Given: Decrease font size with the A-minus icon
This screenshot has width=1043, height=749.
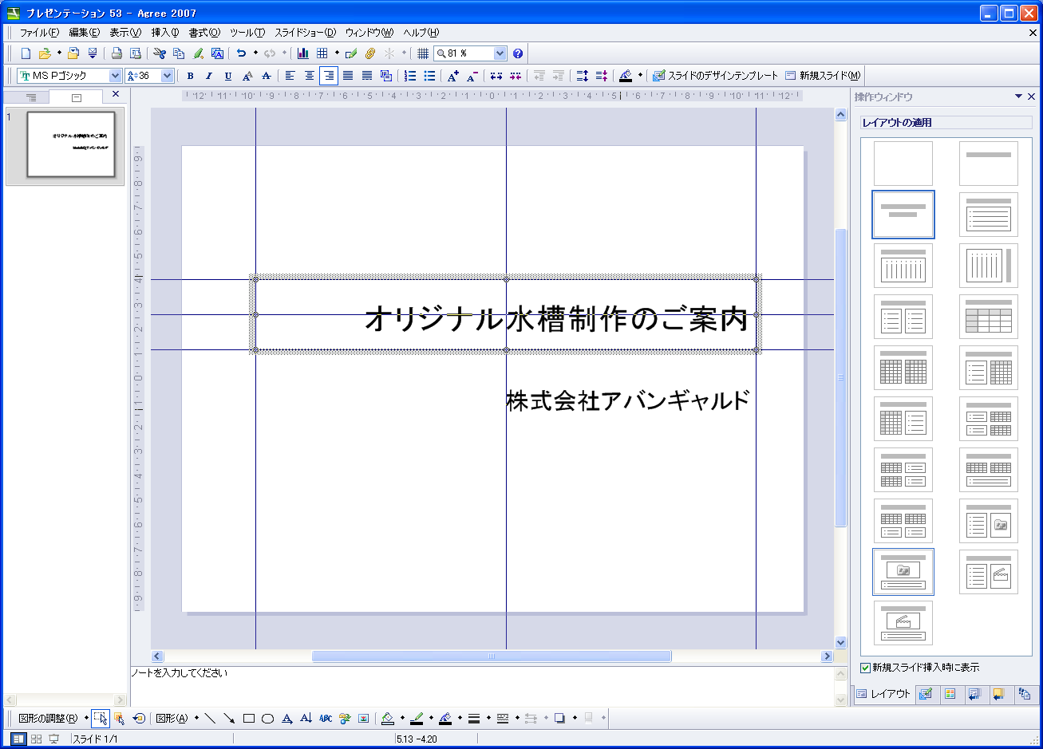Looking at the screenshot, I should point(472,76).
